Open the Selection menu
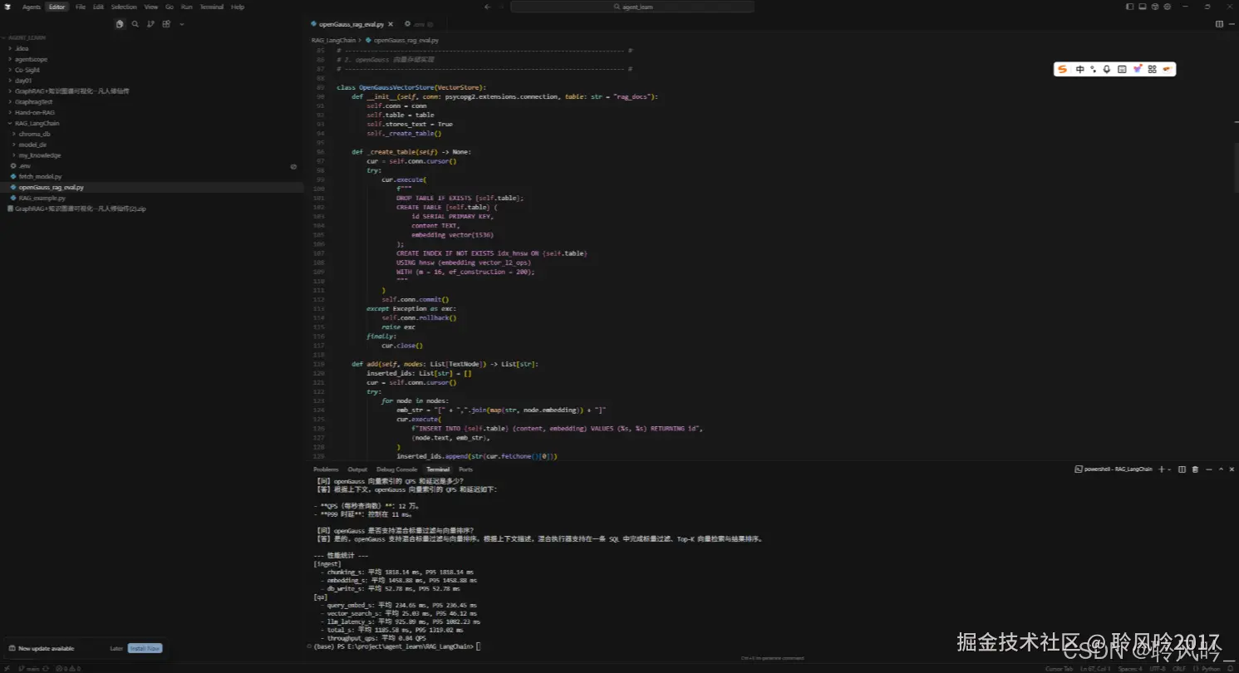Viewport: 1239px width, 673px height. 124,7
